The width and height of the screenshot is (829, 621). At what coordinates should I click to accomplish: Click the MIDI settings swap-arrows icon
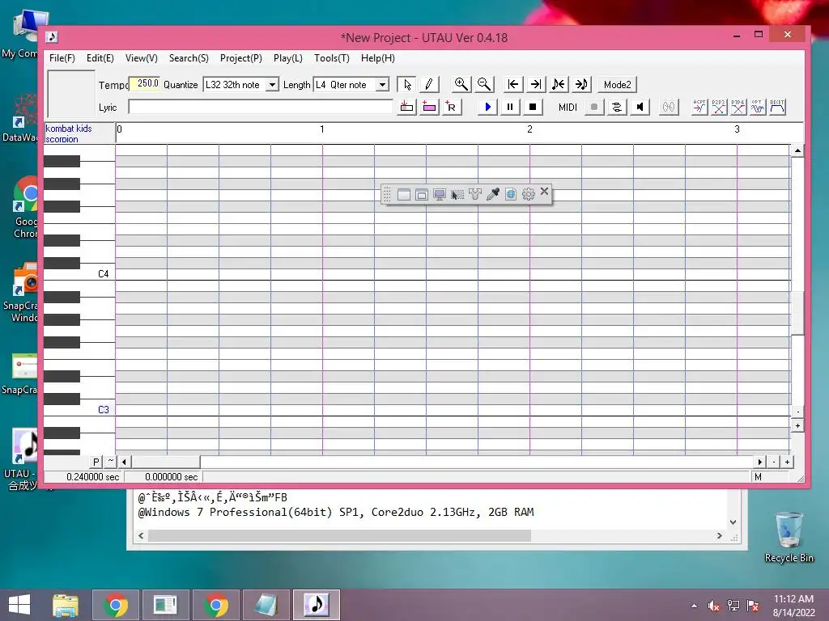[x=617, y=108]
